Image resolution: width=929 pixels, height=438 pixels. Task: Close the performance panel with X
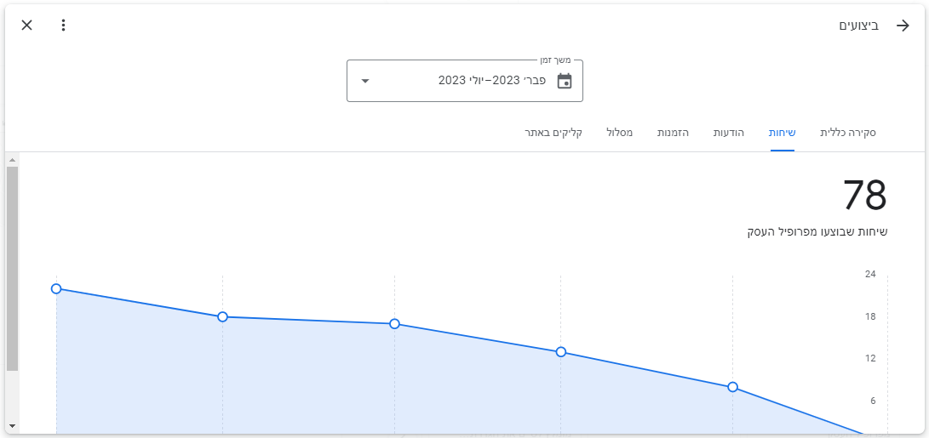click(x=27, y=26)
